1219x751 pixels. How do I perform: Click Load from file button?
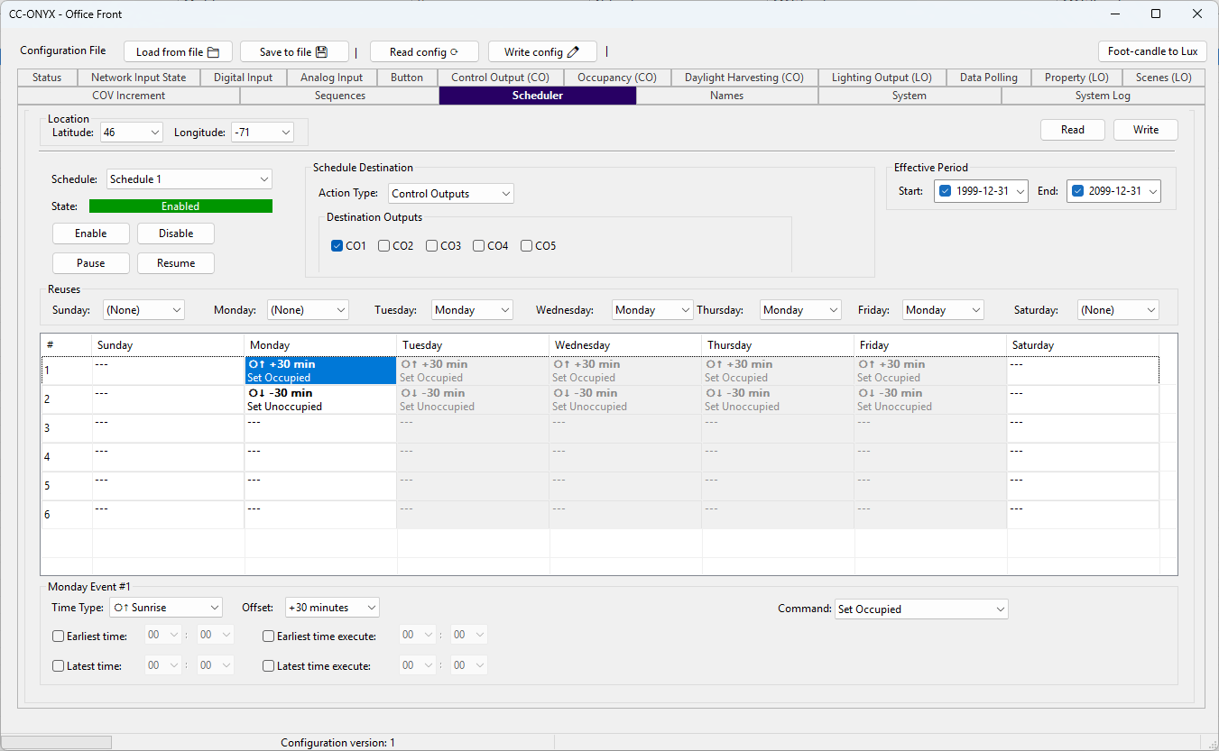178,52
